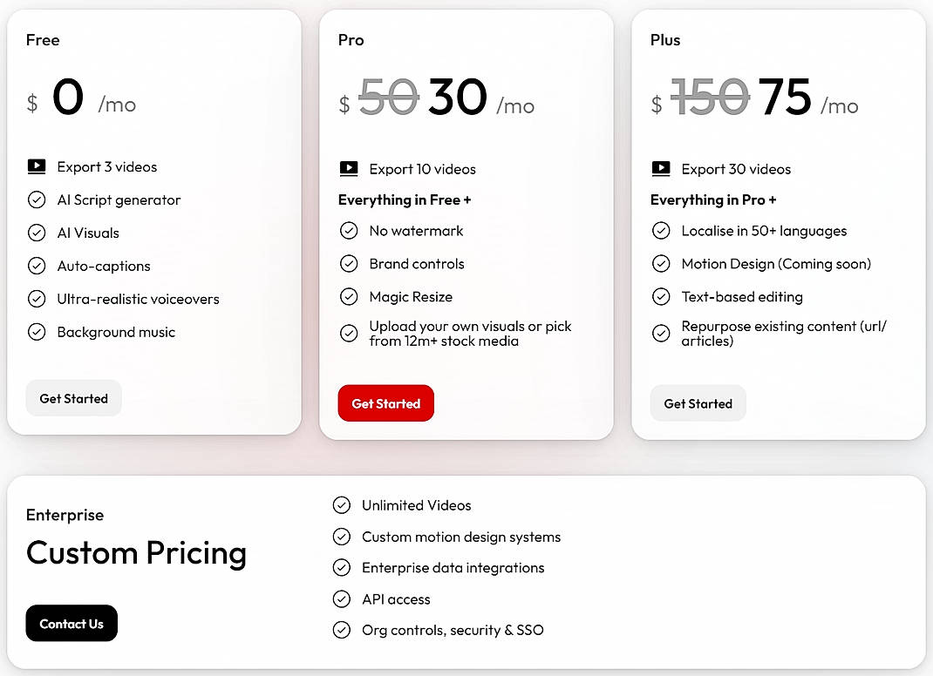This screenshot has width=933, height=676.
Task: Select the checkmark beside AI Script generator
Action: pyautogui.click(x=36, y=199)
